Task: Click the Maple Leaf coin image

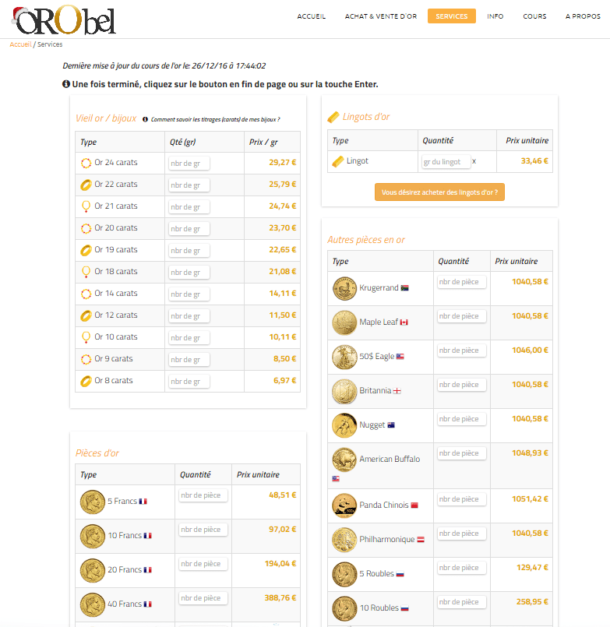Action: pos(344,322)
